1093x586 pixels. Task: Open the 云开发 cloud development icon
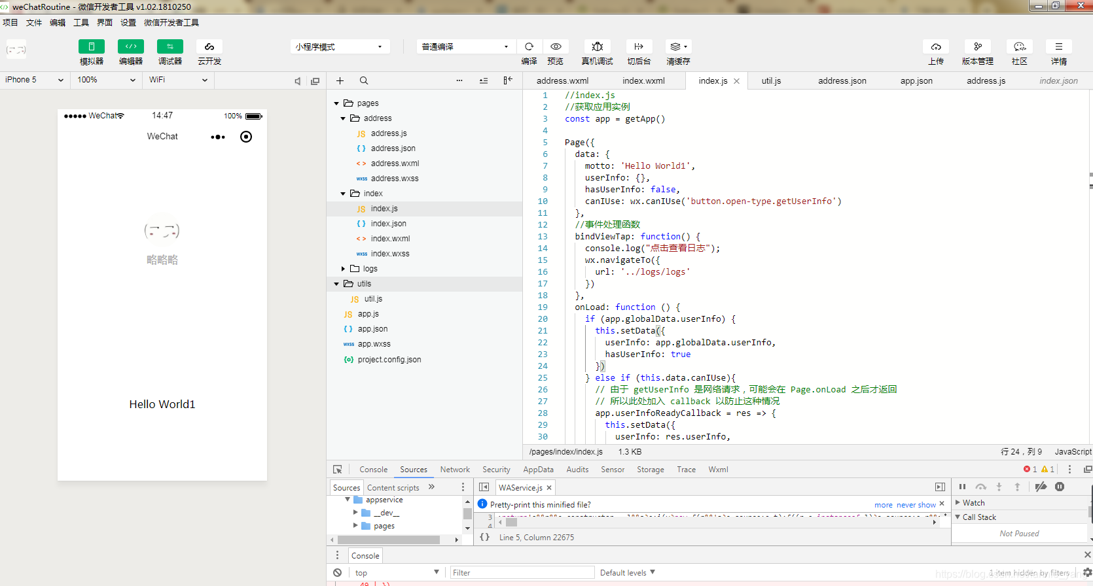[x=209, y=46]
